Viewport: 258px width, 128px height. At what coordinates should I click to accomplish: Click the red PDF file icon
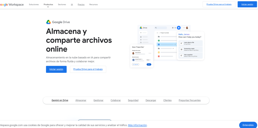[x=159, y=56]
